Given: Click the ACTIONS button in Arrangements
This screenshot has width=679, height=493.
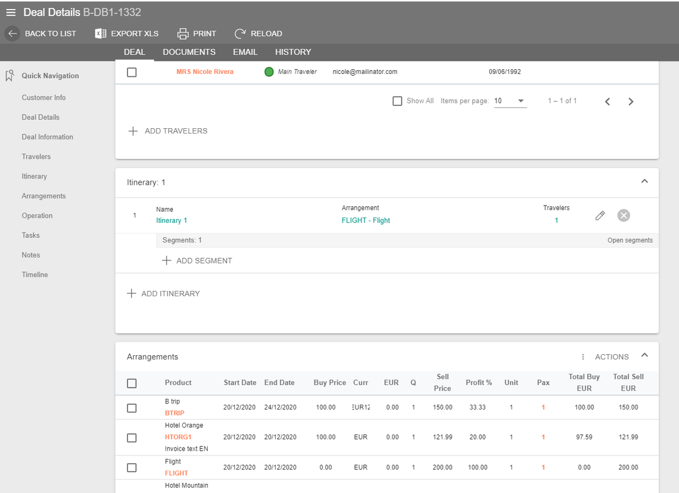Looking at the screenshot, I should click(x=612, y=357).
